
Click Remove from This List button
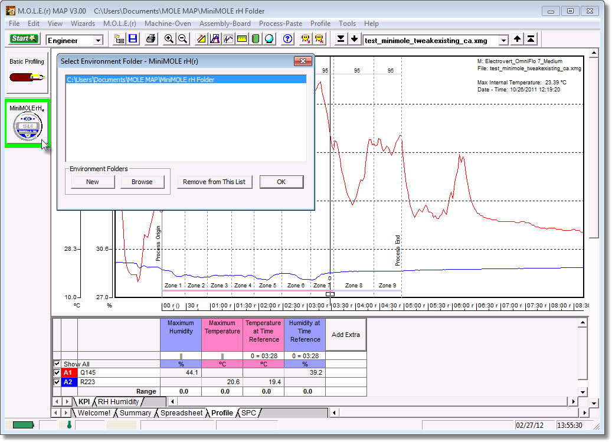(x=214, y=182)
